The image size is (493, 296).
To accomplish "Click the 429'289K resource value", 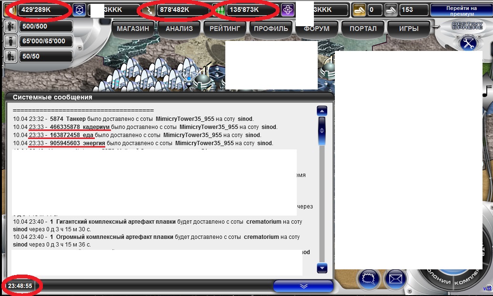I will 36,10.
